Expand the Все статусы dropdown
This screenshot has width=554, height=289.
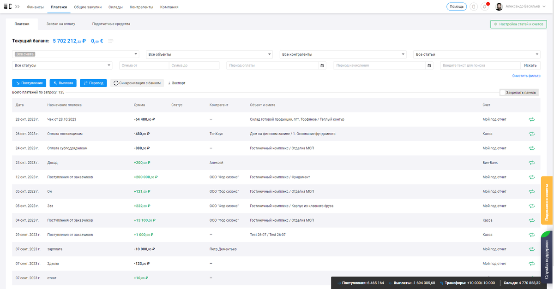(62, 65)
